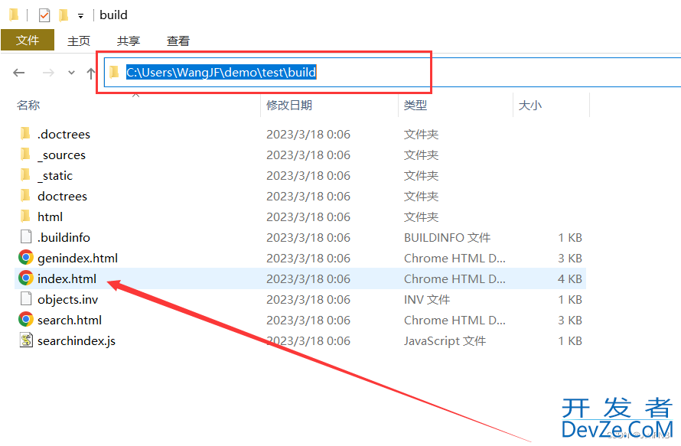Go forward with the right arrow
This screenshot has width=681, height=446.
(48, 73)
